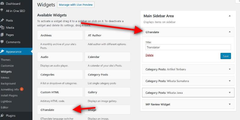Viewport: 240px width, 120px height.
Task: Click the Pages icon in sidebar
Action: tap(2, 35)
